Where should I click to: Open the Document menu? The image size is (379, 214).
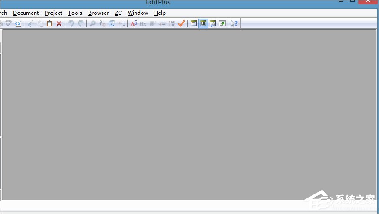26,13
